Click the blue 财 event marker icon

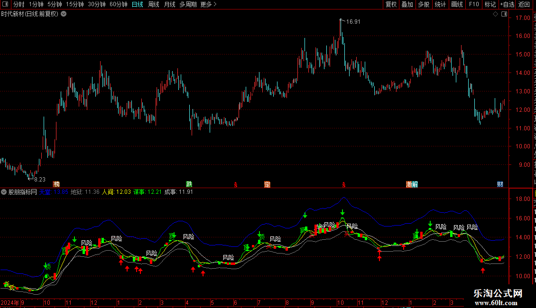500,184
